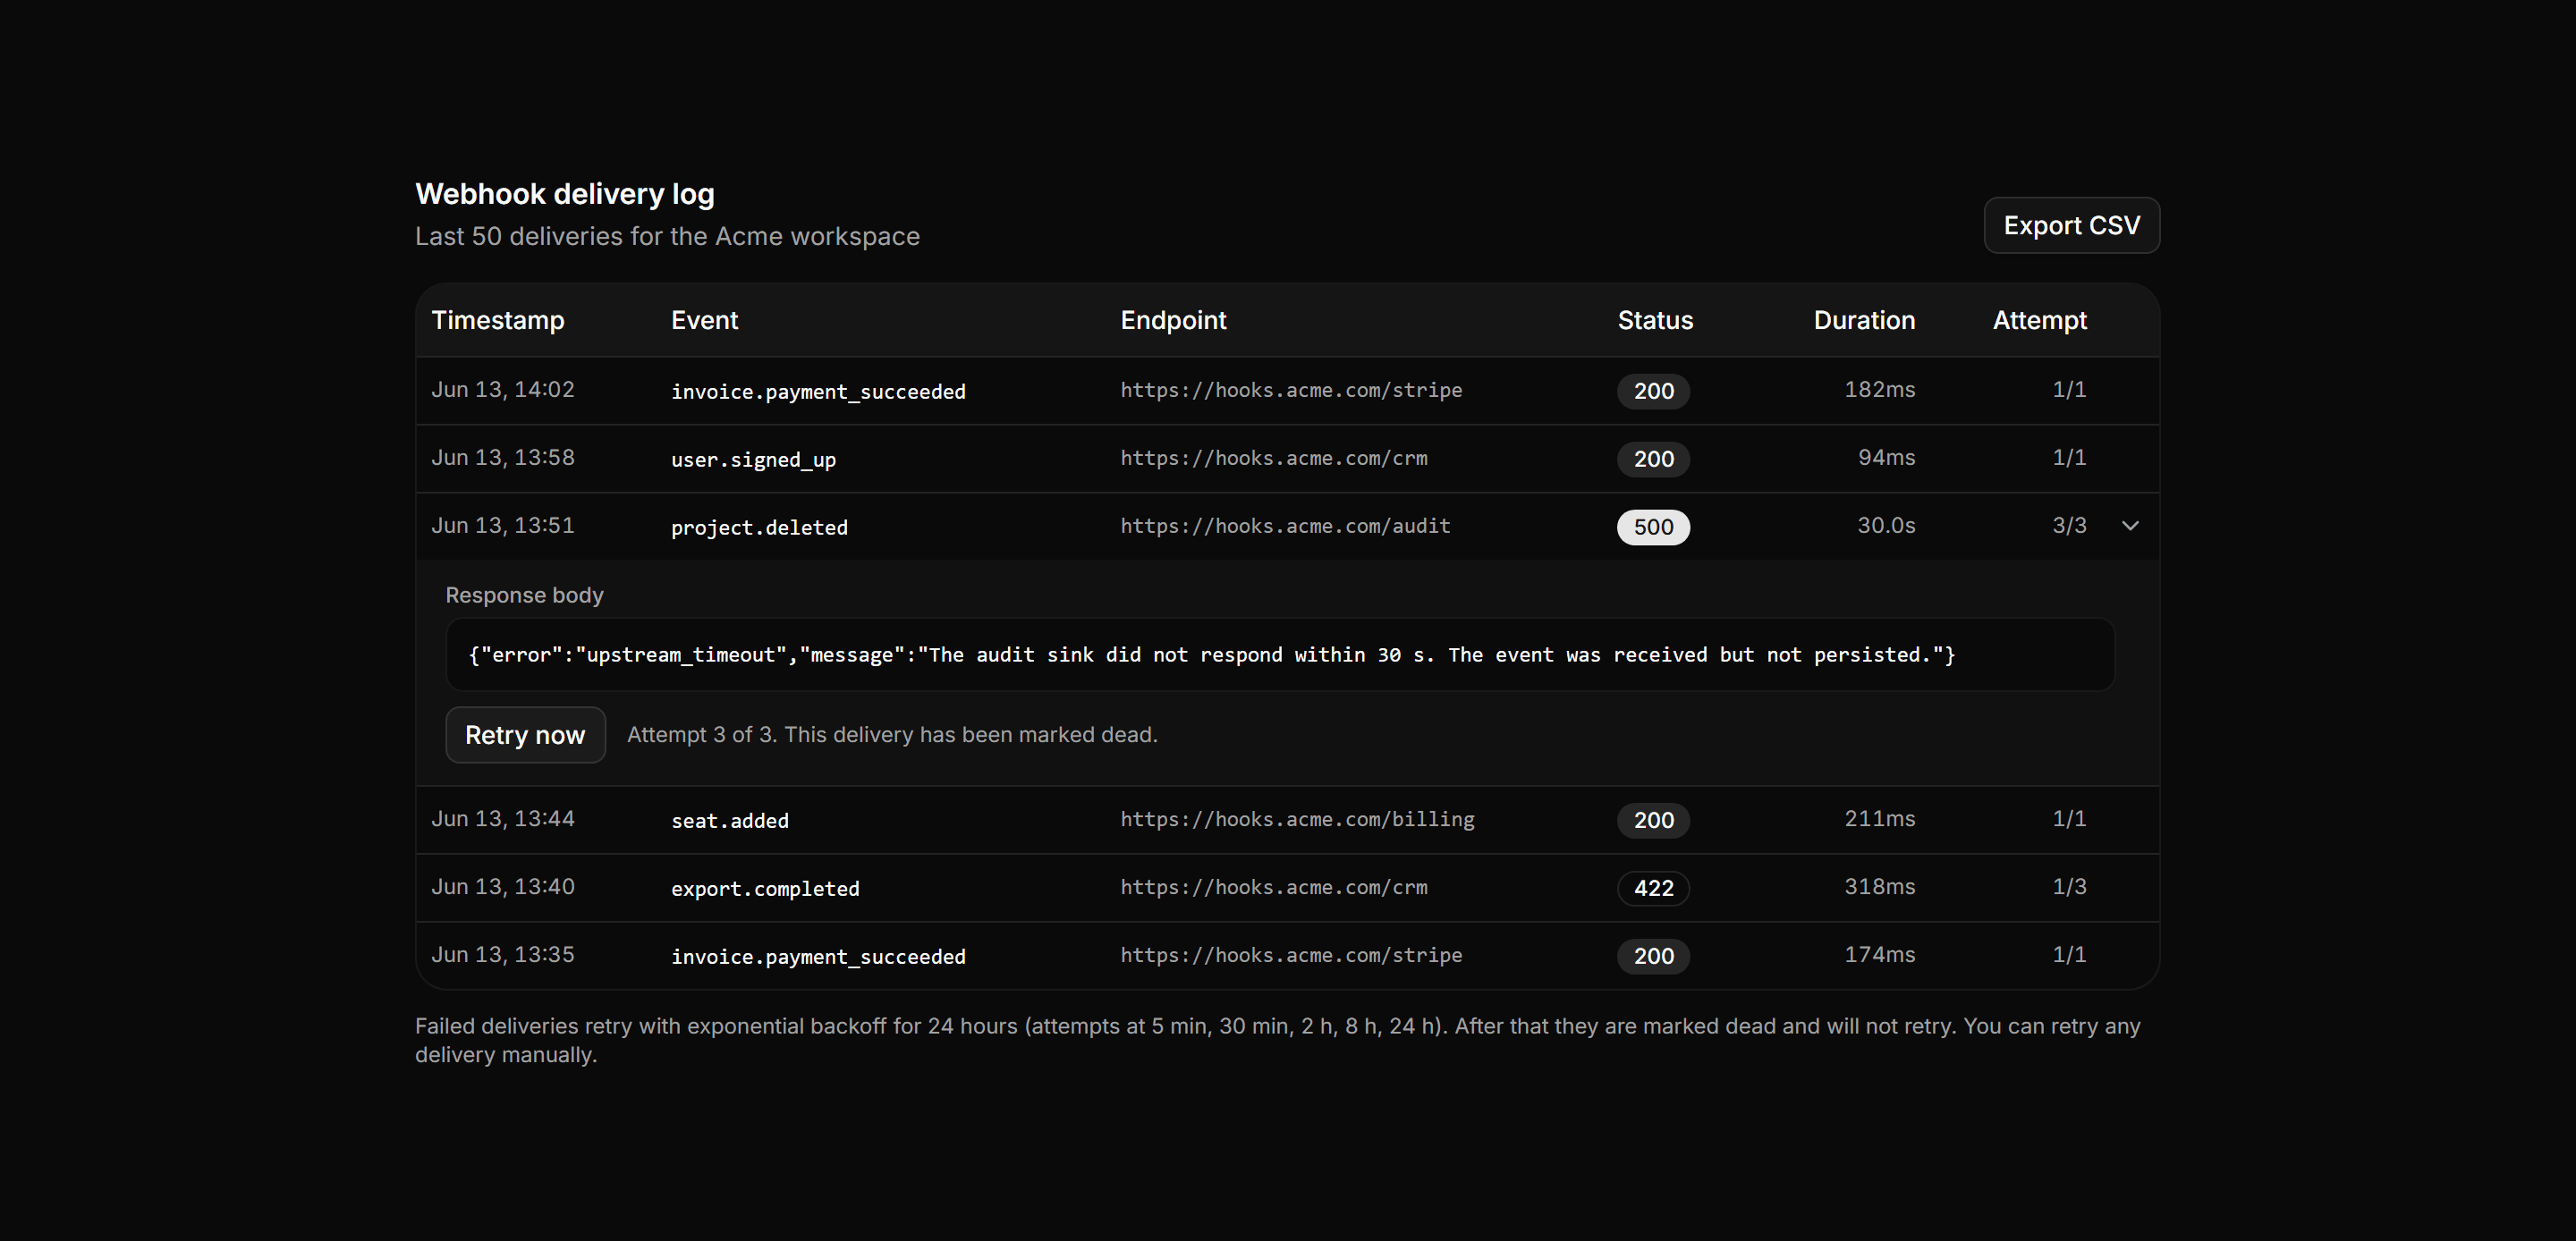Click the 1/1 attempt in seat.added row
This screenshot has width=2576, height=1241.
tap(2069, 819)
